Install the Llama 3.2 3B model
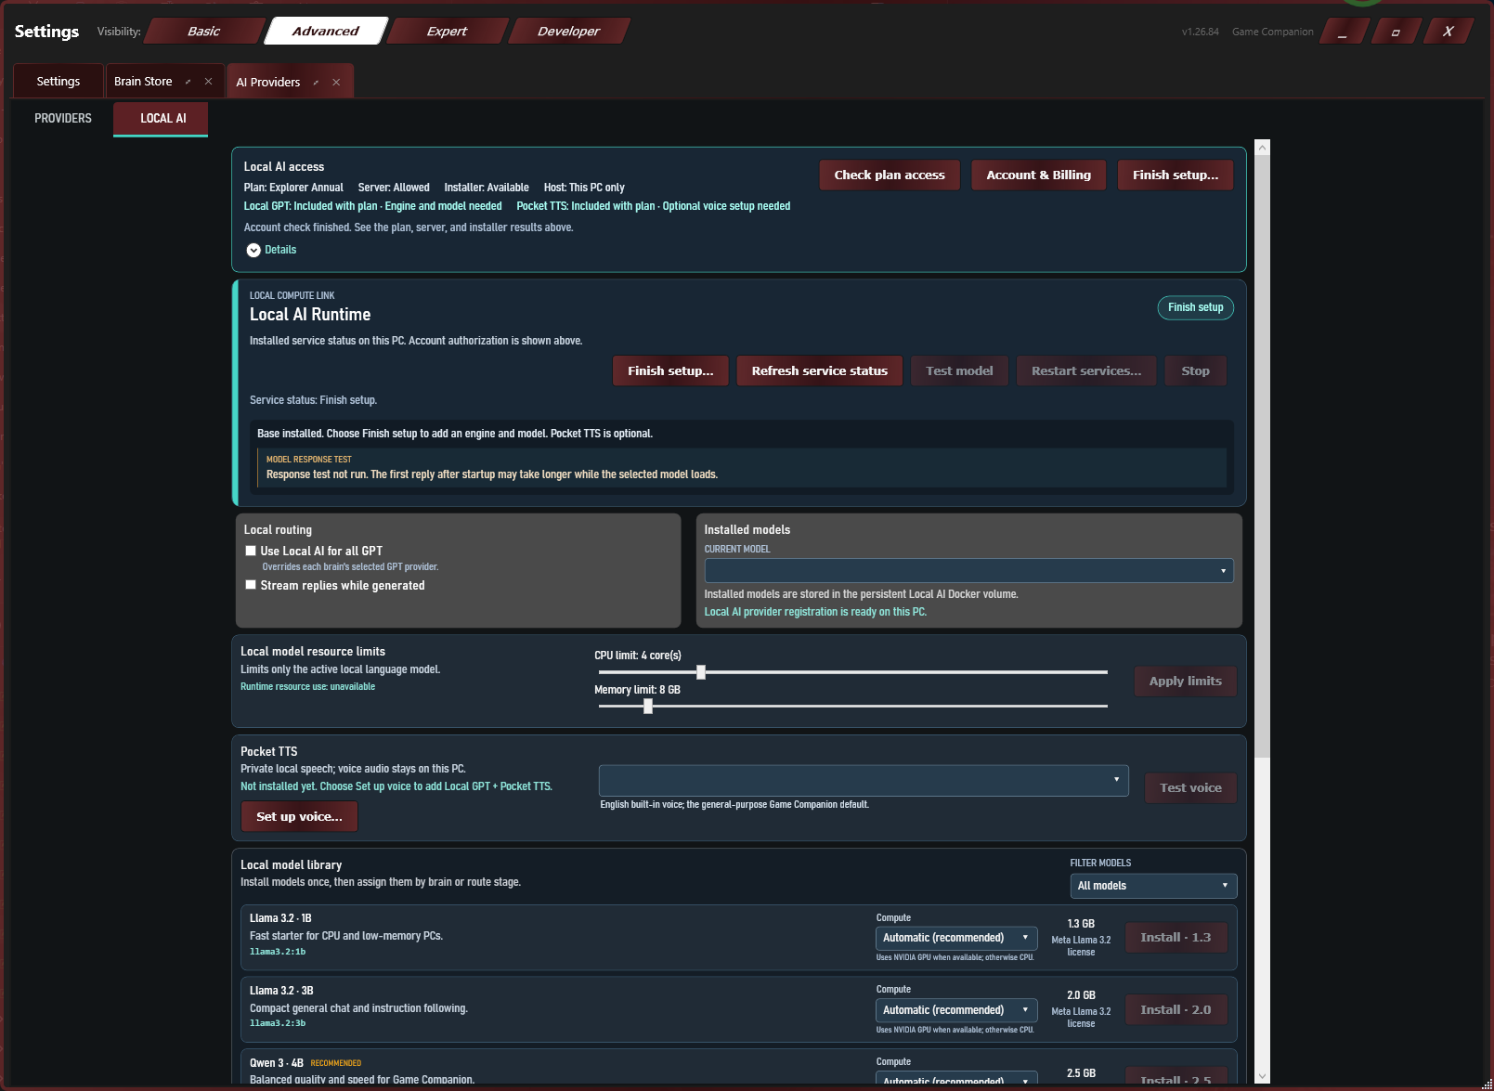The width and height of the screenshot is (1494, 1091). pyautogui.click(x=1176, y=1009)
